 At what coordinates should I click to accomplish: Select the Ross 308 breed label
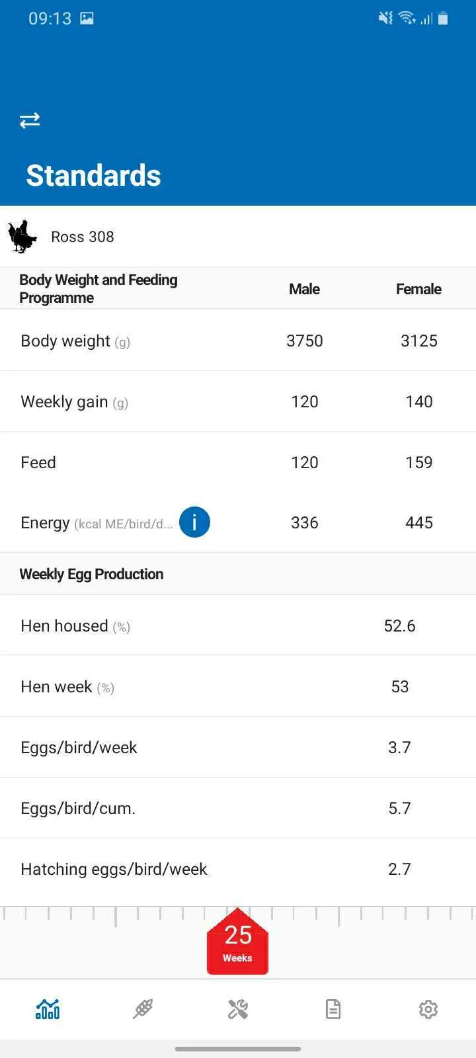(x=83, y=237)
